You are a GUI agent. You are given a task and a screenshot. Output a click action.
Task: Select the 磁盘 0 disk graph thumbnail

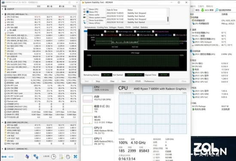tap(88, 109)
